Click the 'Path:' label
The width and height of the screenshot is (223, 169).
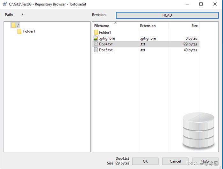[x=9, y=15]
